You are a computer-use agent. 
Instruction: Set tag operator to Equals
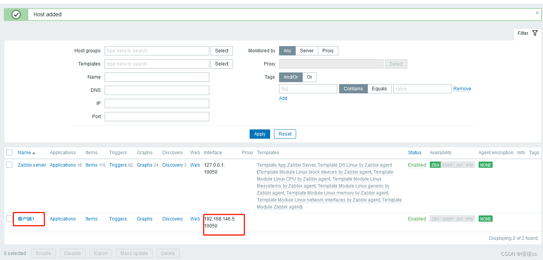[x=379, y=89]
